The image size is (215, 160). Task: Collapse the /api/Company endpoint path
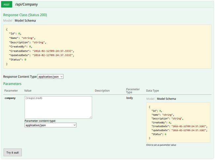click(x=26, y=4)
